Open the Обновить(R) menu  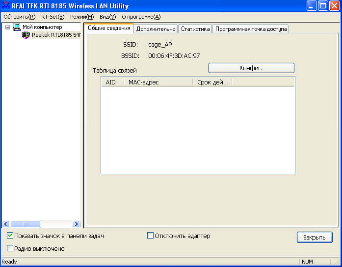coord(20,17)
